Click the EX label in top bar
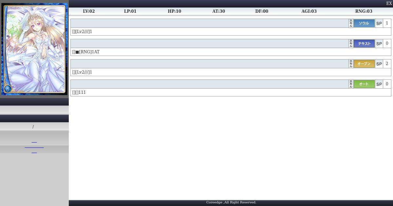The image size is (393, 206). click(x=389, y=4)
